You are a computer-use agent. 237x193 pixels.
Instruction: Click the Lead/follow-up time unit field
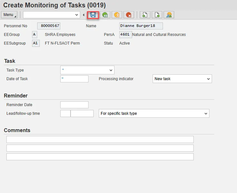(x=82, y=113)
